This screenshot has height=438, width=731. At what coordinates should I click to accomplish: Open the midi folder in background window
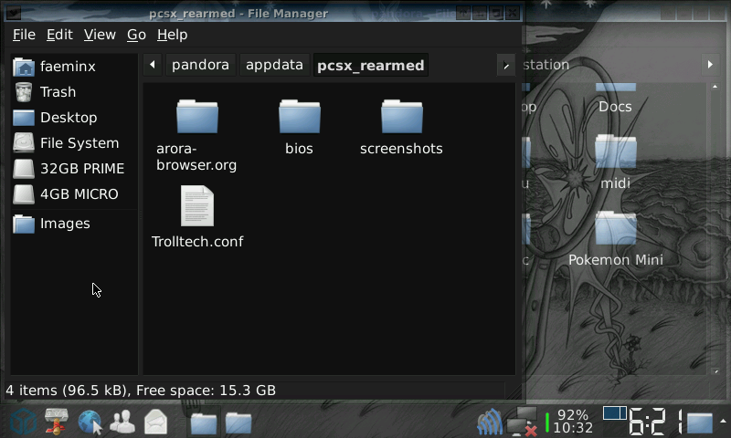tap(615, 153)
